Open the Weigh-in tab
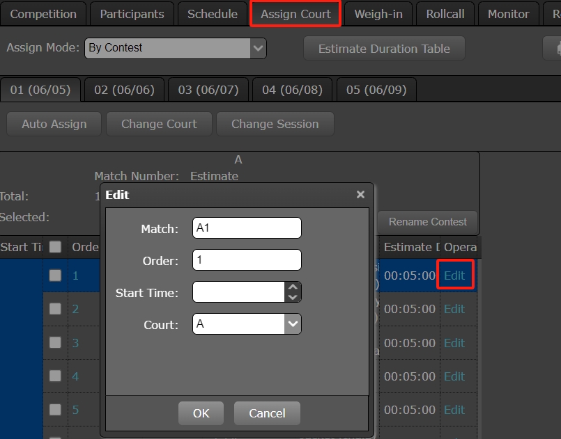 click(x=378, y=14)
